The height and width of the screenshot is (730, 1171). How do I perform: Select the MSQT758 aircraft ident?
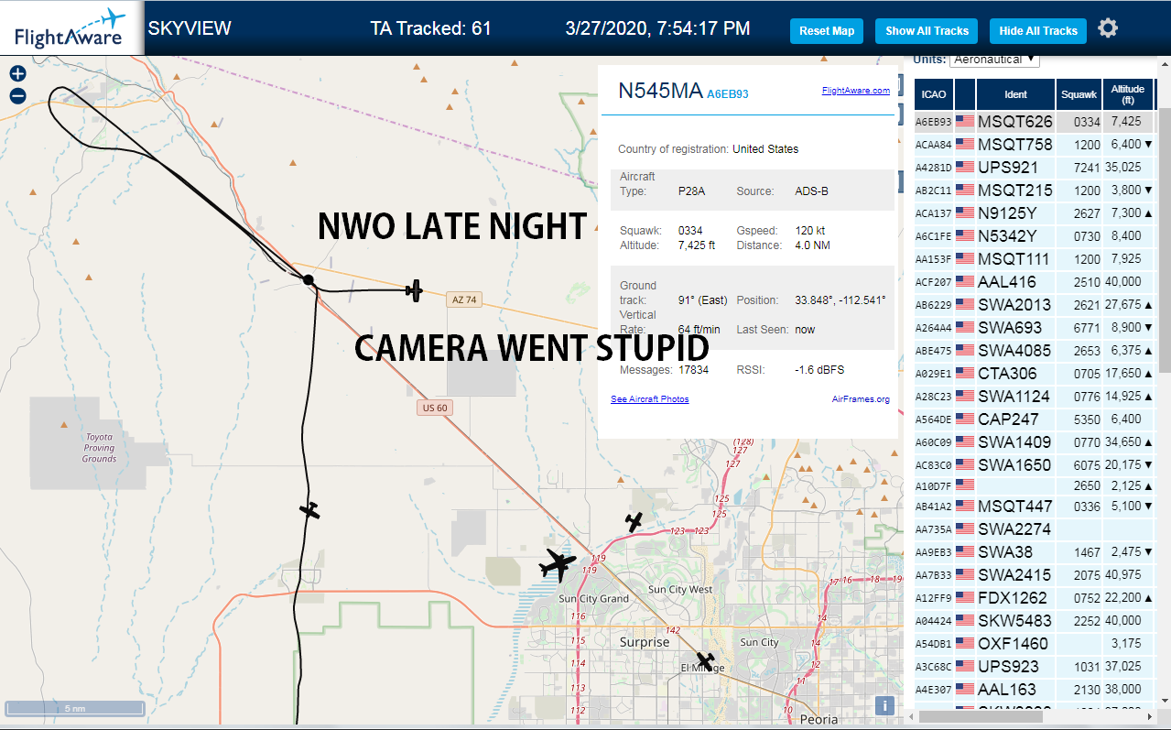click(x=1015, y=144)
